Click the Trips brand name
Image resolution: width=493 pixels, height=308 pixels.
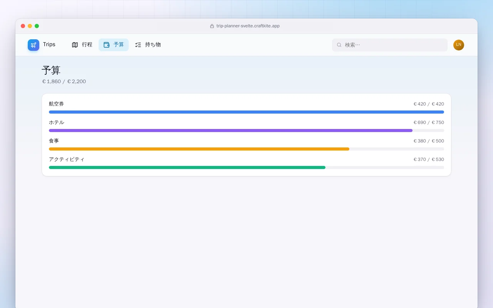pyautogui.click(x=49, y=45)
